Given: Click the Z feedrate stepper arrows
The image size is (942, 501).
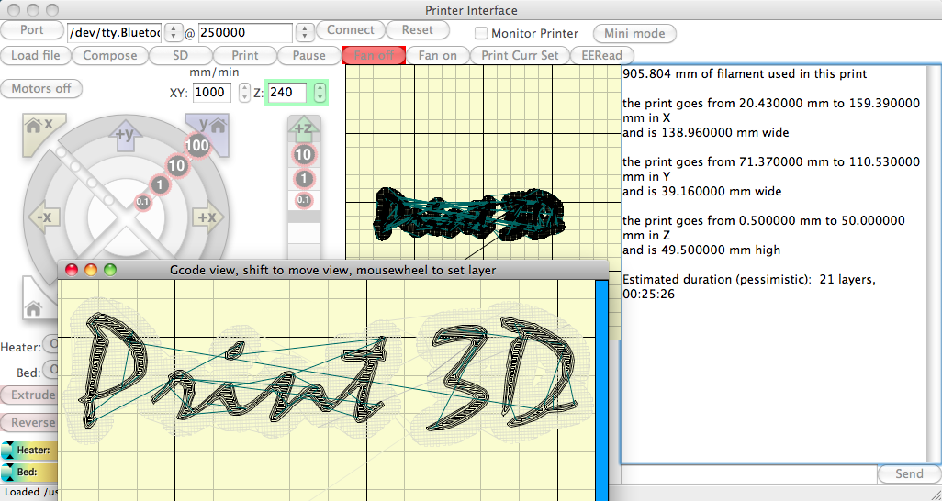Looking at the screenshot, I should coord(320,92).
